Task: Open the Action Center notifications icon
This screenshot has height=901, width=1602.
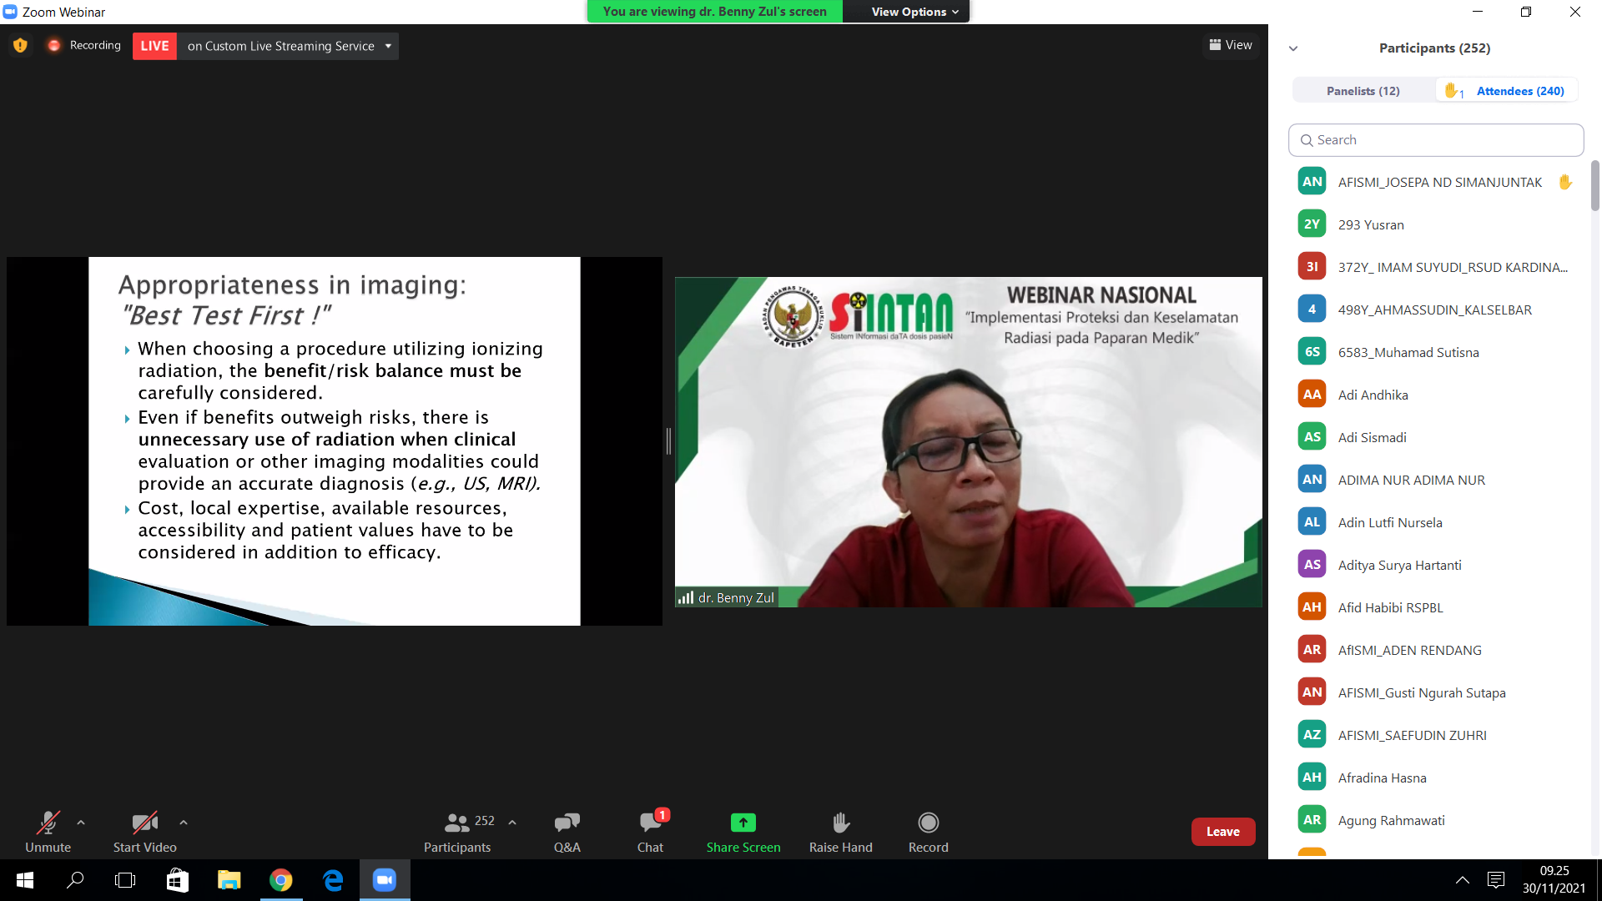Action: tap(1496, 880)
